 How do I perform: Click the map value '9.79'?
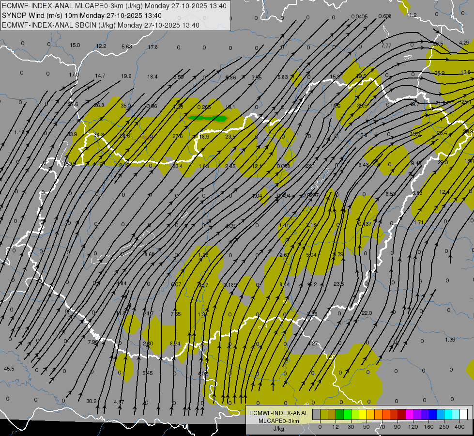point(338,254)
